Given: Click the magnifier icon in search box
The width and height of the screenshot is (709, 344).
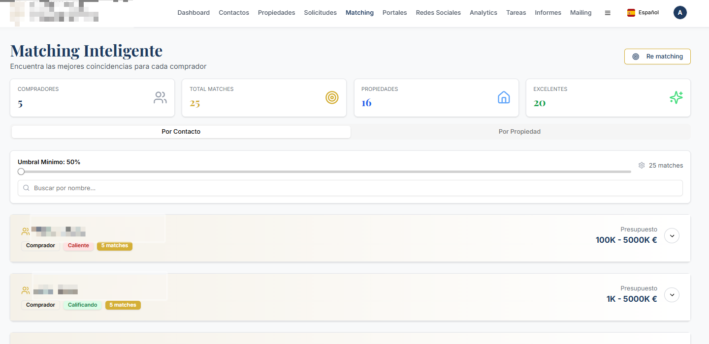Looking at the screenshot, I should 26,188.
